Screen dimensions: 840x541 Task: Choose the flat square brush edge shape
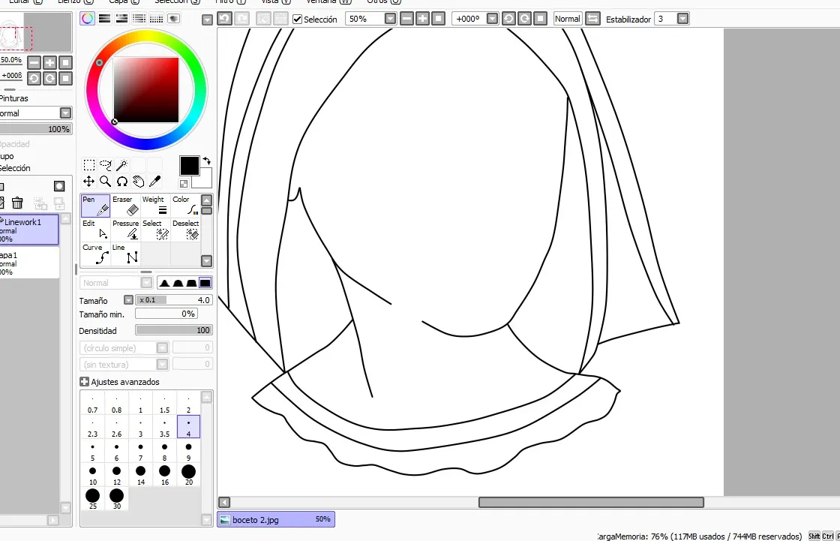pos(205,283)
